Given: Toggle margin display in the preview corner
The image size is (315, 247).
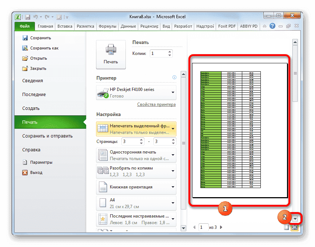Looking at the screenshot, I should click(286, 227).
